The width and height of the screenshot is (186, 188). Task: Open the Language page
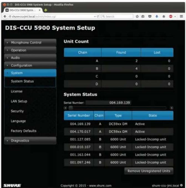tap(18, 121)
